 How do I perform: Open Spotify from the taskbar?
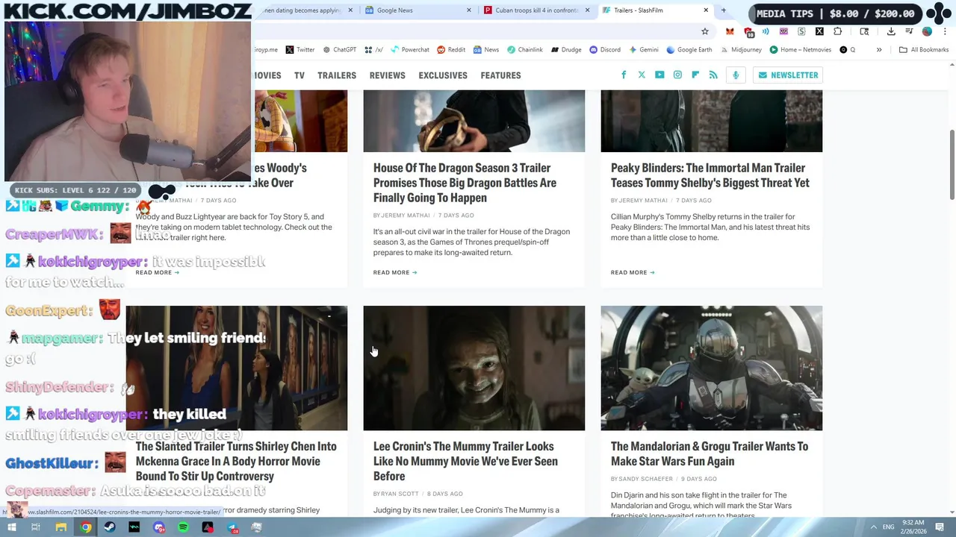click(x=183, y=527)
